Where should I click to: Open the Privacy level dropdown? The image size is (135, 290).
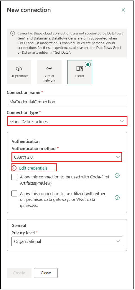[x=67, y=241]
